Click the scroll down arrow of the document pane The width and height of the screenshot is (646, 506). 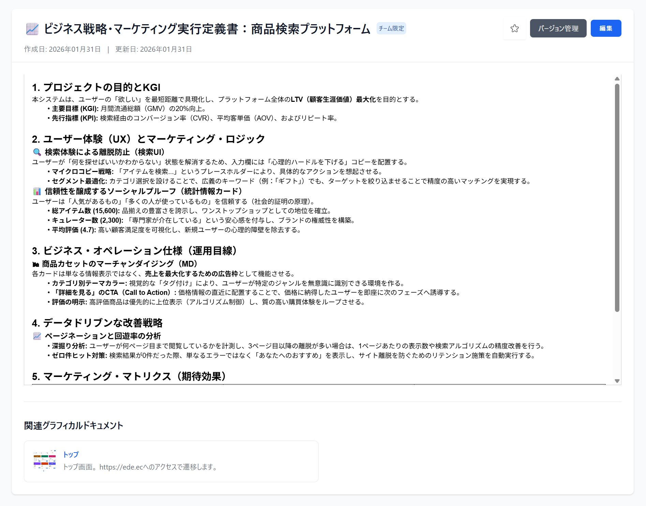point(617,381)
